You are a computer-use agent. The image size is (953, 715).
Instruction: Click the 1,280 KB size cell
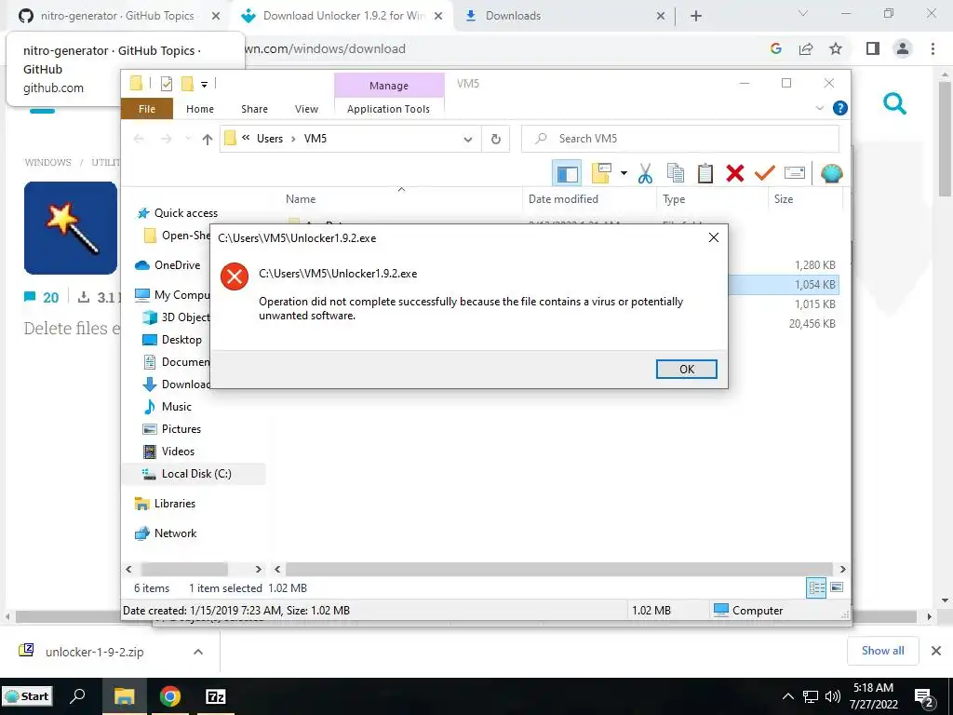tap(814, 265)
